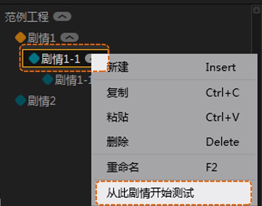Start testing via 从此剧情开始测试
Screen dimensions: 262x206
pyautogui.click(x=174, y=193)
